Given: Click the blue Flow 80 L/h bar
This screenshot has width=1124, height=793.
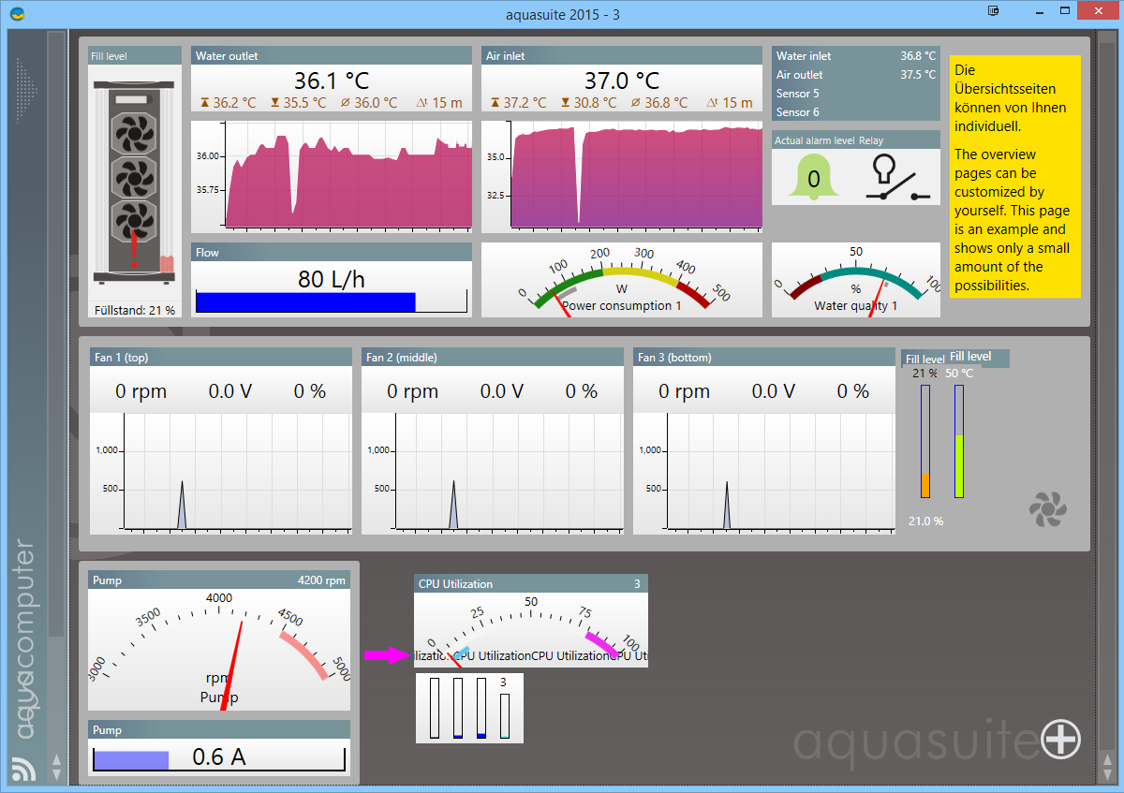Looking at the screenshot, I should click(x=305, y=301).
